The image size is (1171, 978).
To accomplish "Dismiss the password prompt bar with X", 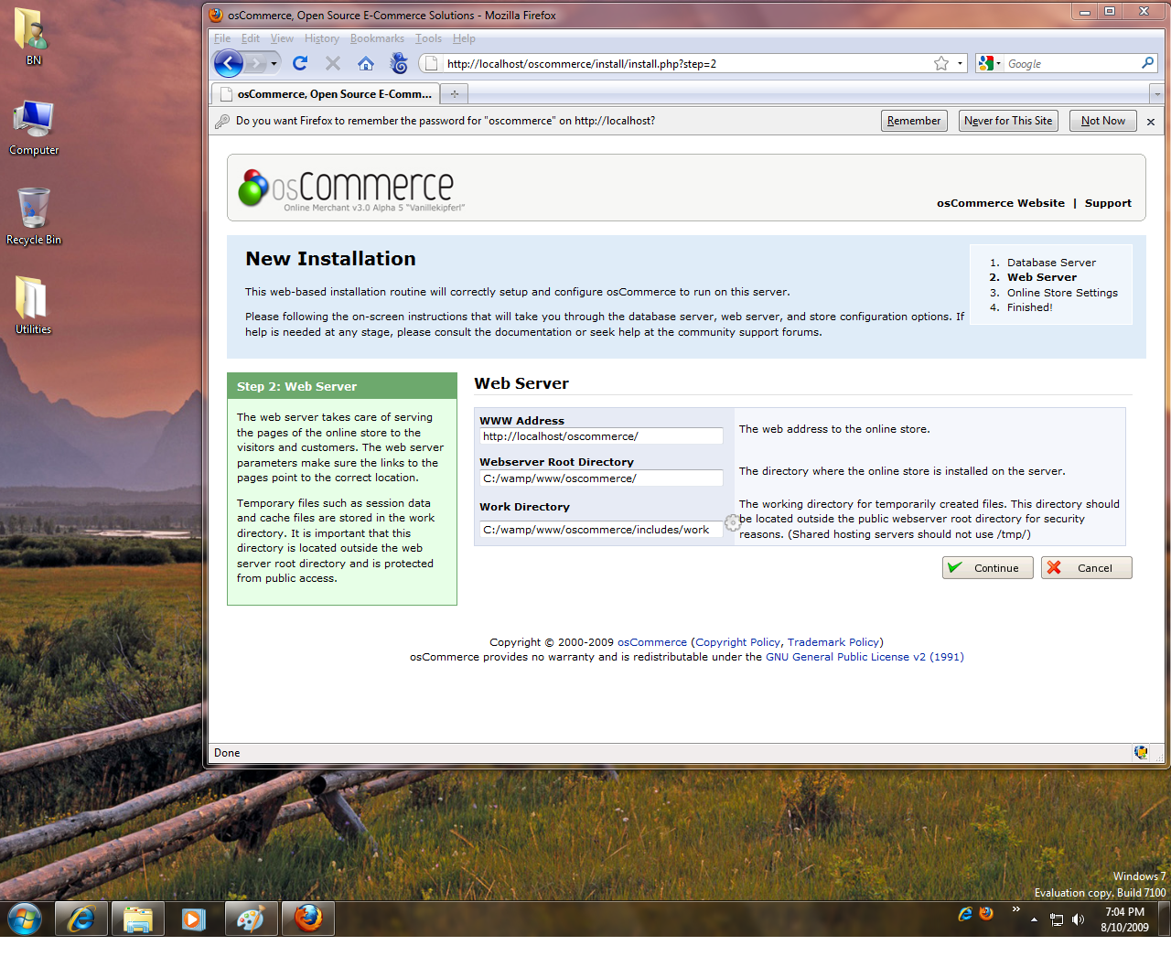I will click(x=1151, y=122).
